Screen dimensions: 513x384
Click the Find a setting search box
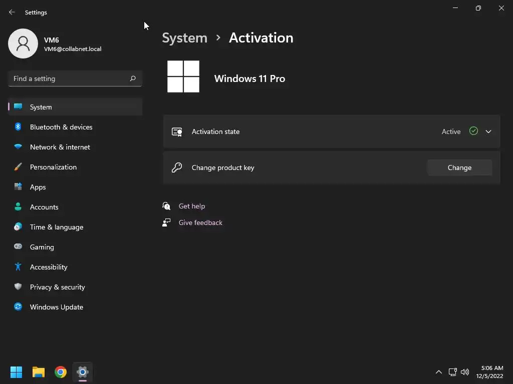pyautogui.click(x=70, y=78)
